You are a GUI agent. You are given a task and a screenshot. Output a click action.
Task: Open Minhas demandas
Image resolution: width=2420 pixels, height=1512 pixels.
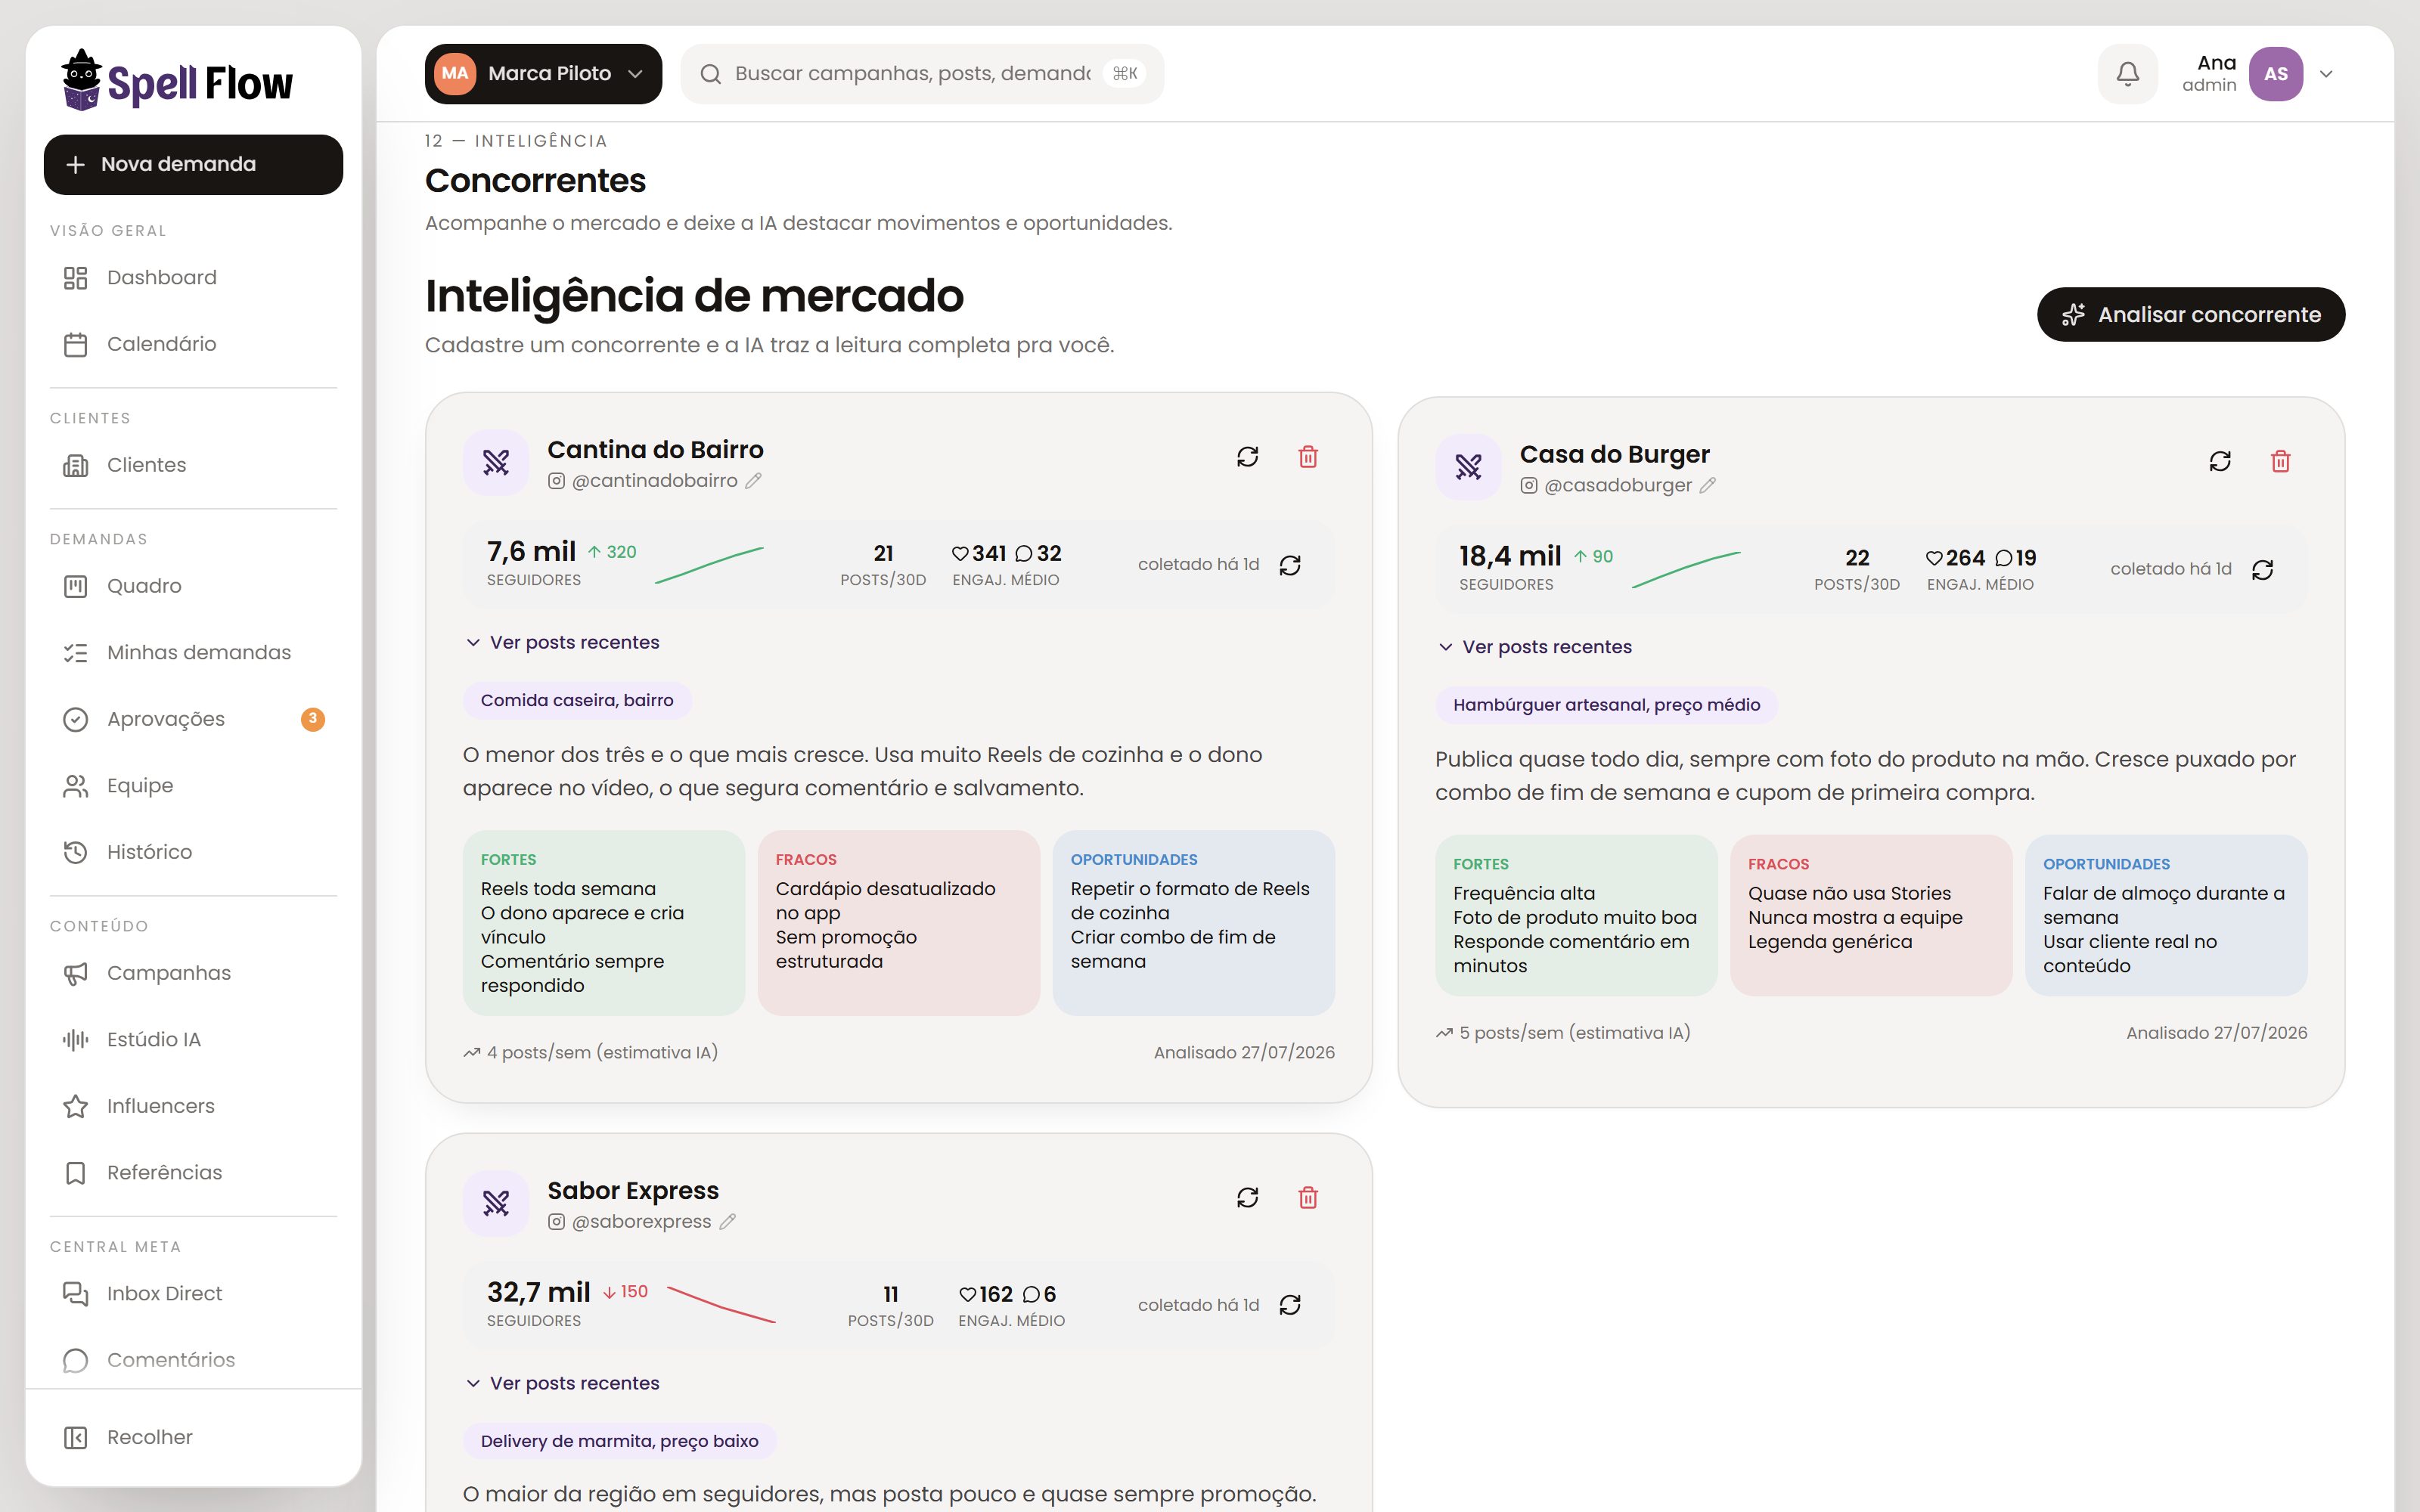click(193, 653)
